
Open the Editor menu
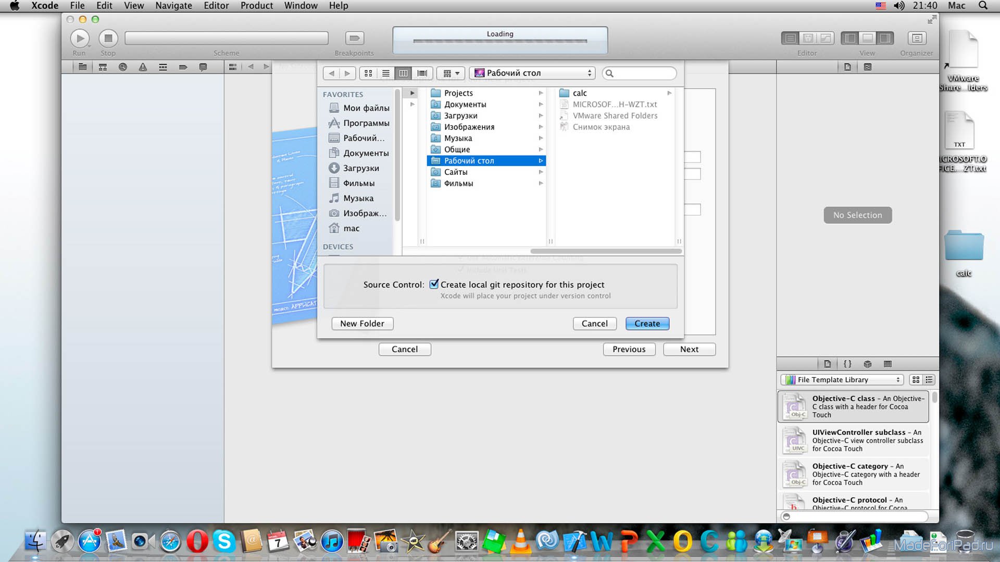(x=216, y=6)
